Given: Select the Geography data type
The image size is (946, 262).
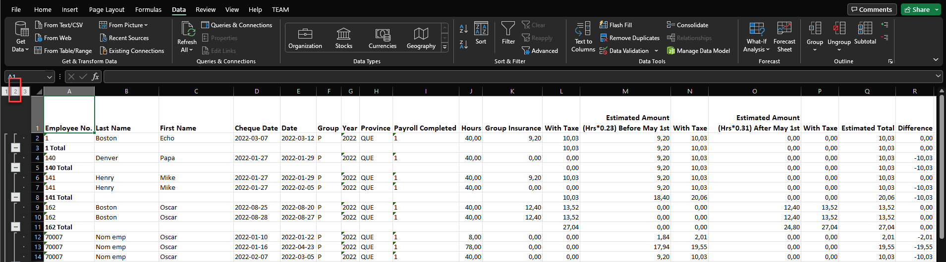Looking at the screenshot, I should tap(421, 38).
